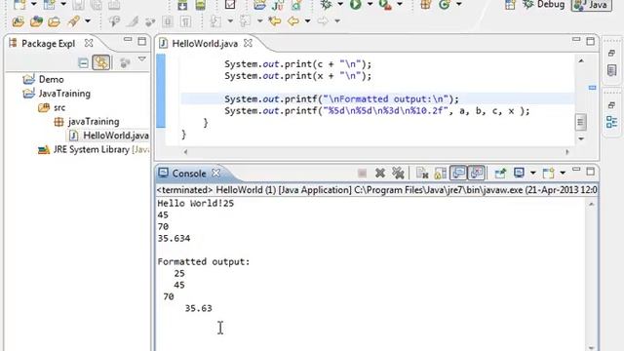Click the Search flashlight icon

(x=73, y=21)
